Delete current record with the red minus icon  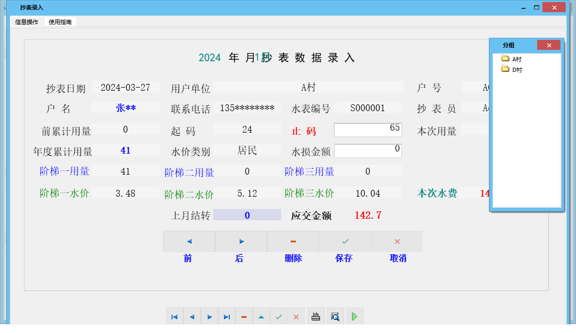click(244, 316)
